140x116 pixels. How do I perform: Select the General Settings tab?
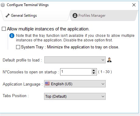pos(35,16)
